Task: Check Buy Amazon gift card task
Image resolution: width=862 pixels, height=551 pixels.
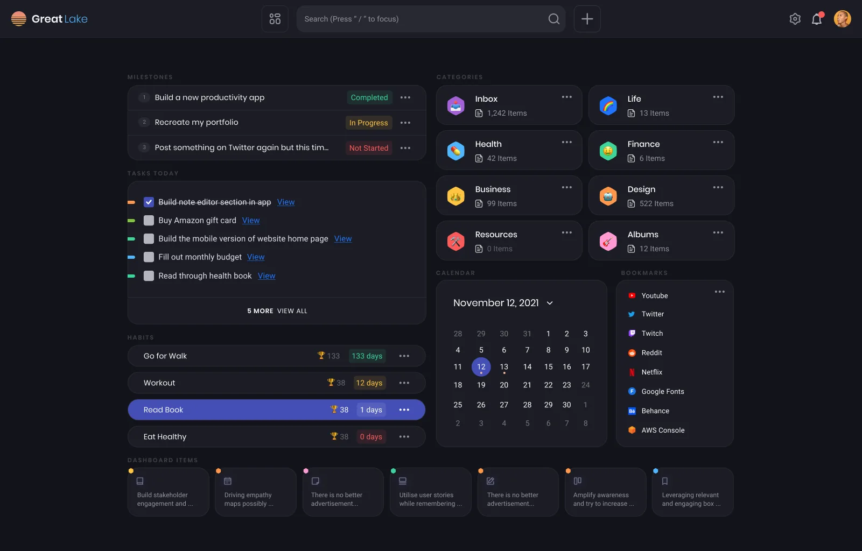Action: click(149, 221)
